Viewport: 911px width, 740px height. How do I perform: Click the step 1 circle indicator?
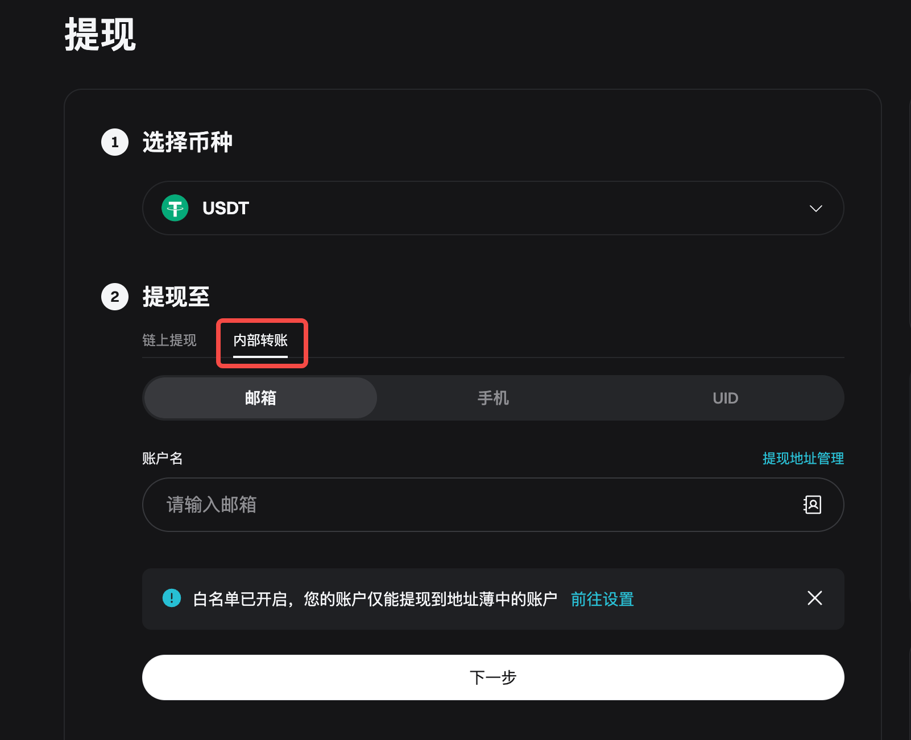pos(114,143)
